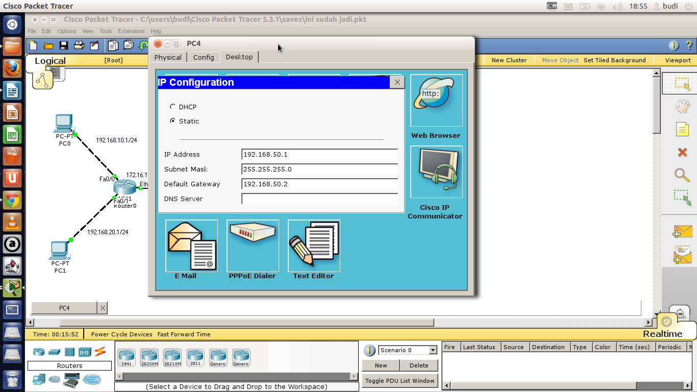The image size is (697, 392).
Task: Pick the Place Note tool
Action: pos(682,129)
